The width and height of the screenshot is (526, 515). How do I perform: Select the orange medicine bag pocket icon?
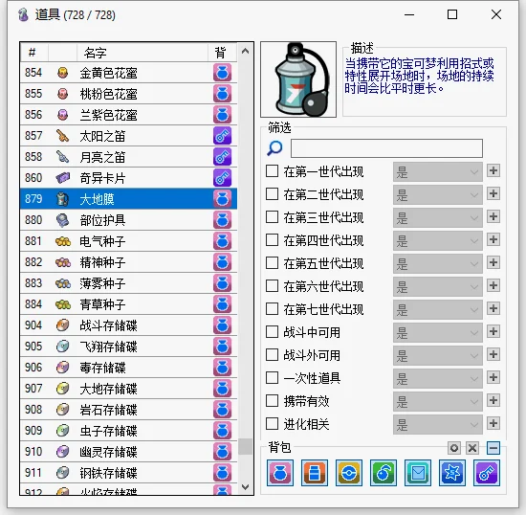tap(315, 473)
